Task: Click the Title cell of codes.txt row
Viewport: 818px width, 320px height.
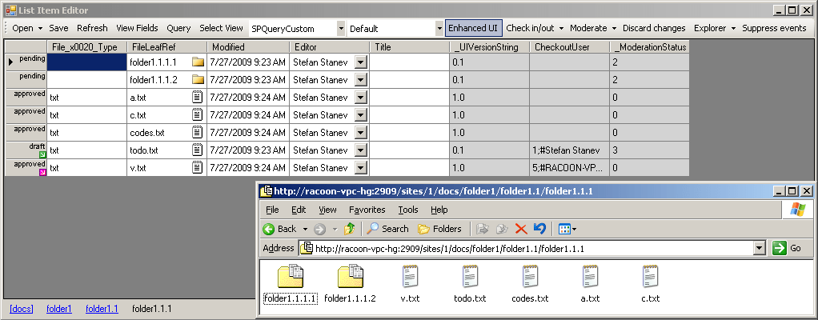Action: [x=410, y=132]
